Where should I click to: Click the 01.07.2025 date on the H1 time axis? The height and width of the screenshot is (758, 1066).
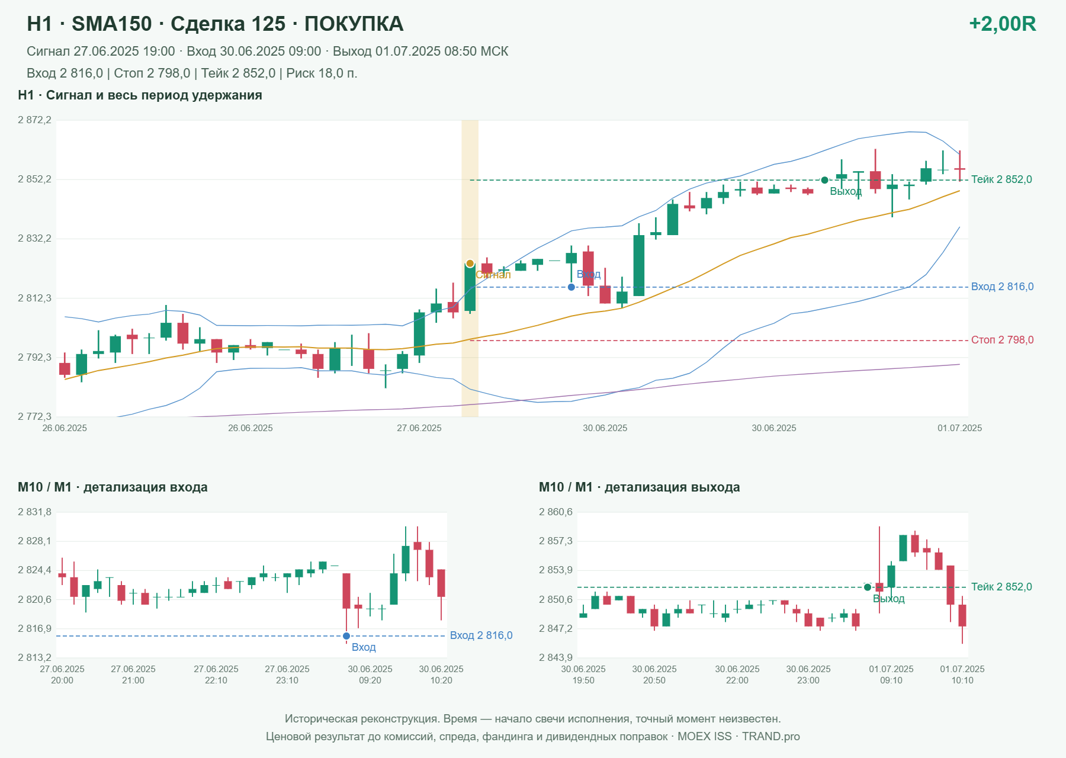(x=959, y=428)
